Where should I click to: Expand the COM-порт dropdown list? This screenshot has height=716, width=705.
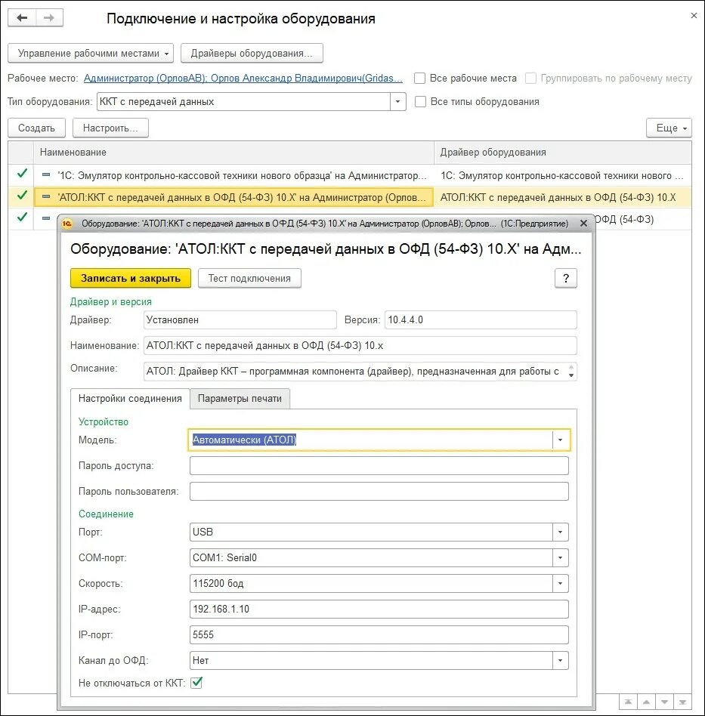[x=560, y=557]
